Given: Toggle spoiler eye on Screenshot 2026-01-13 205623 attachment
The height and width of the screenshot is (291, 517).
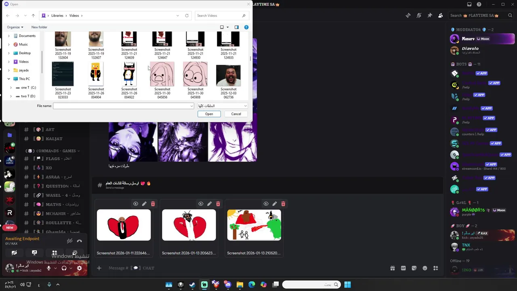Looking at the screenshot, I should click(201, 204).
